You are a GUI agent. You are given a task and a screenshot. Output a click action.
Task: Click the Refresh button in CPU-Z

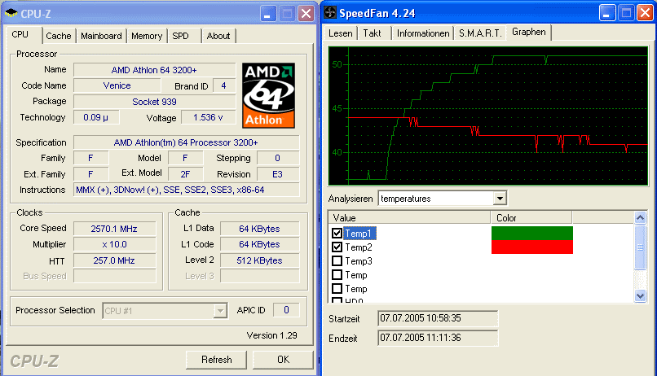[217, 360]
